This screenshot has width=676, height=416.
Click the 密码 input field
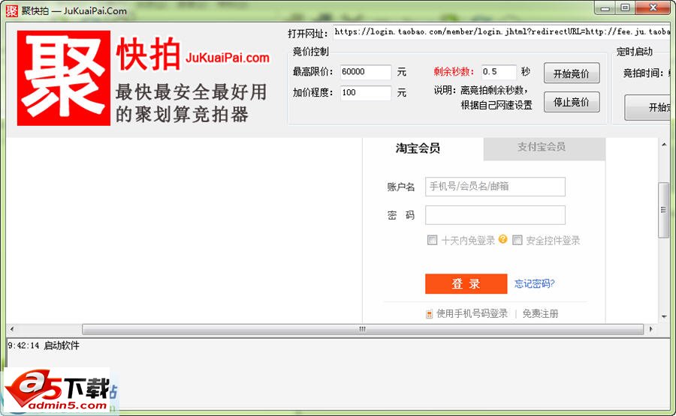(495, 215)
